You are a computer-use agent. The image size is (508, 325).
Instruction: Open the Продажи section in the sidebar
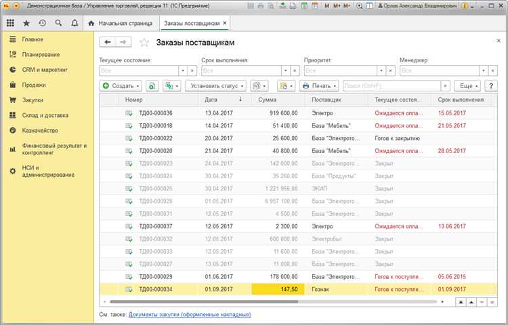click(x=33, y=85)
